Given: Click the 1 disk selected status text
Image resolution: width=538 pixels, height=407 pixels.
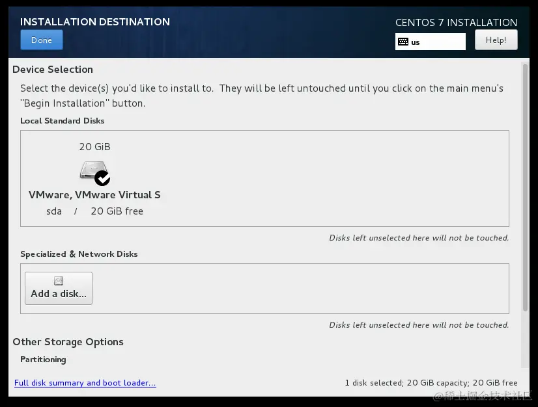Looking at the screenshot, I should pos(431,383).
